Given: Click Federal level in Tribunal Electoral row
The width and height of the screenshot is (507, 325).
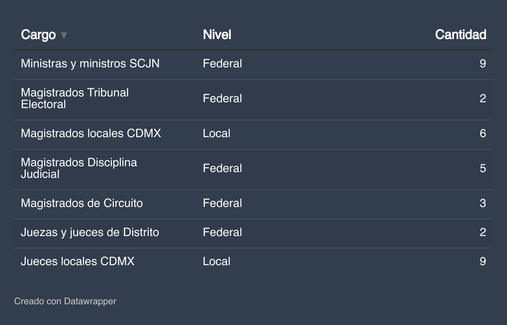Looking at the screenshot, I should tap(222, 98).
